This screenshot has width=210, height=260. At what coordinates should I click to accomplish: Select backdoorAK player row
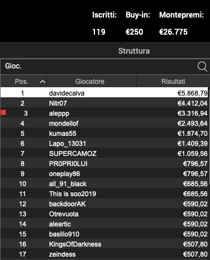pyautogui.click(x=104, y=204)
